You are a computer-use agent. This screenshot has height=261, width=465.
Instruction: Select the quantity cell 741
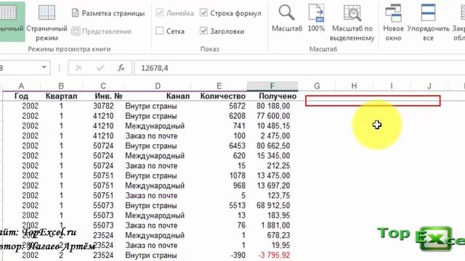click(219, 125)
